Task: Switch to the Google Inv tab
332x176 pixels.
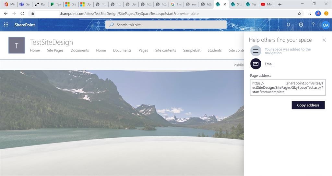Action: (176, 4)
